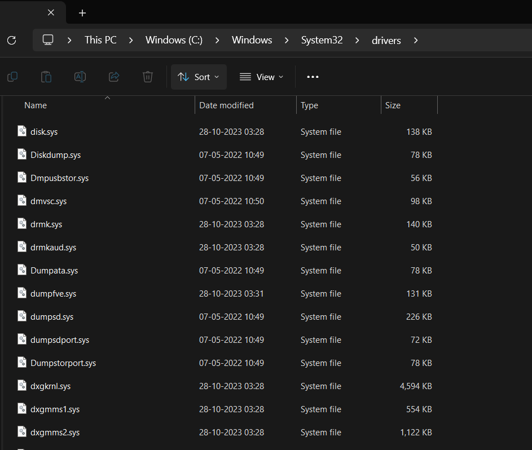Image resolution: width=532 pixels, height=450 pixels.
Task: Open the See more ellipsis menu
Action: click(313, 77)
